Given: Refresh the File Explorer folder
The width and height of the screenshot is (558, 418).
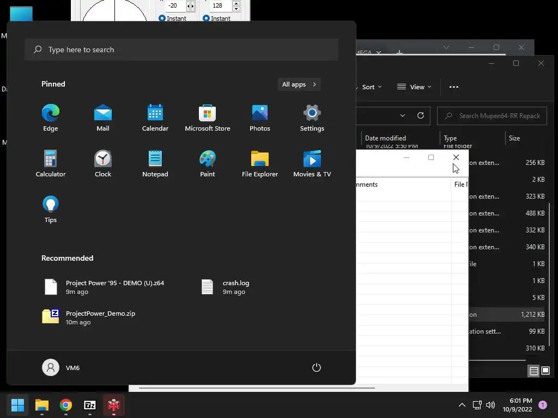Looking at the screenshot, I should [421, 115].
